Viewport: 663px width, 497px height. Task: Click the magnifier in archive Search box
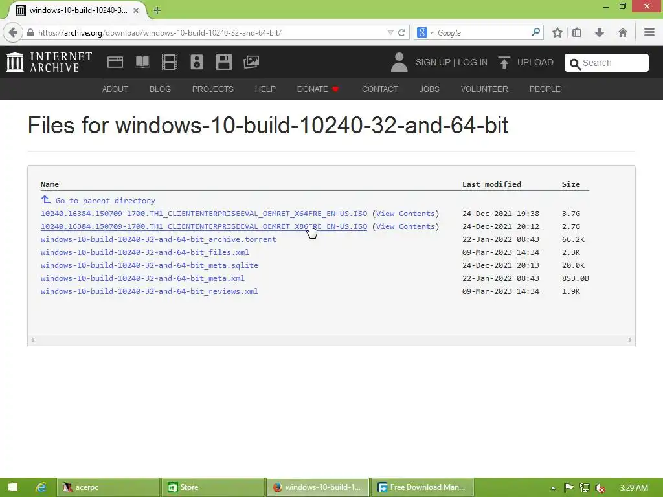click(575, 64)
